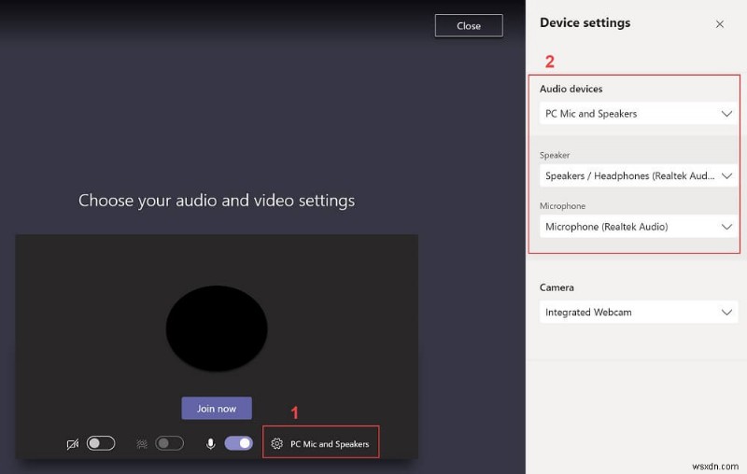Open the Microphone device dropdown
747x474 pixels.
pyautogui.click(x=639, y=227)
